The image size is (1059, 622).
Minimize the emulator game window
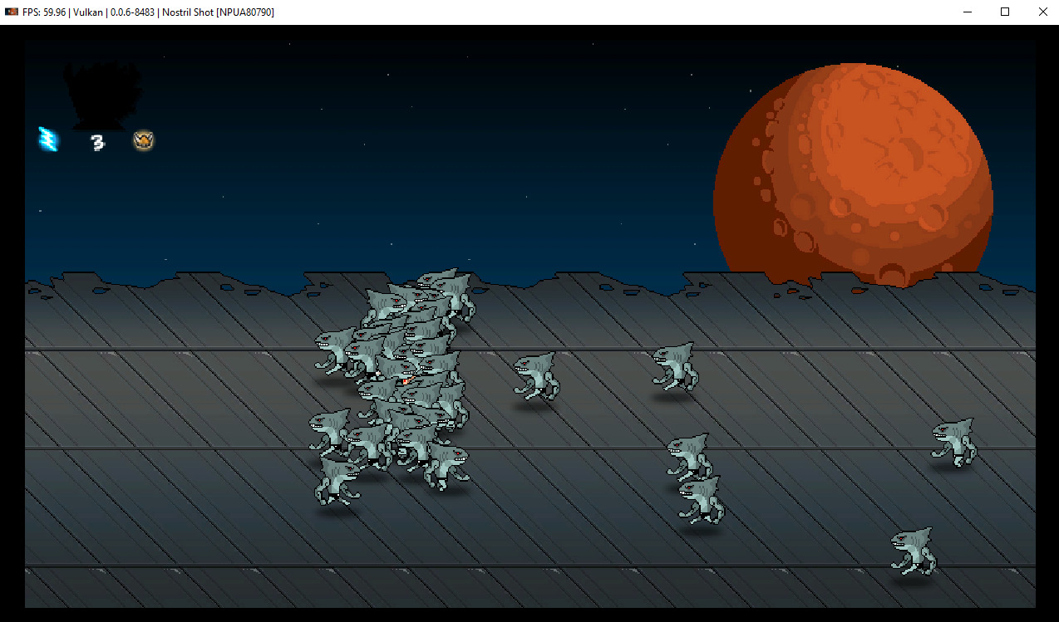(967, 12)
